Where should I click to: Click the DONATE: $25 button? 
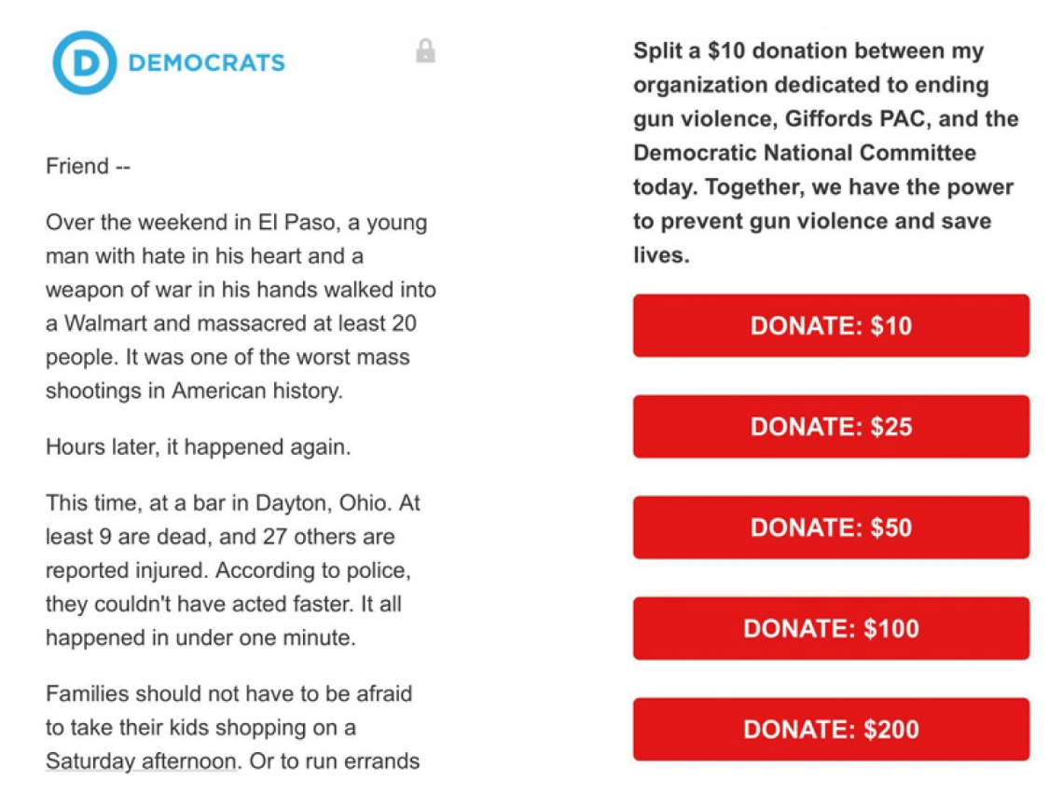point(830,426)
